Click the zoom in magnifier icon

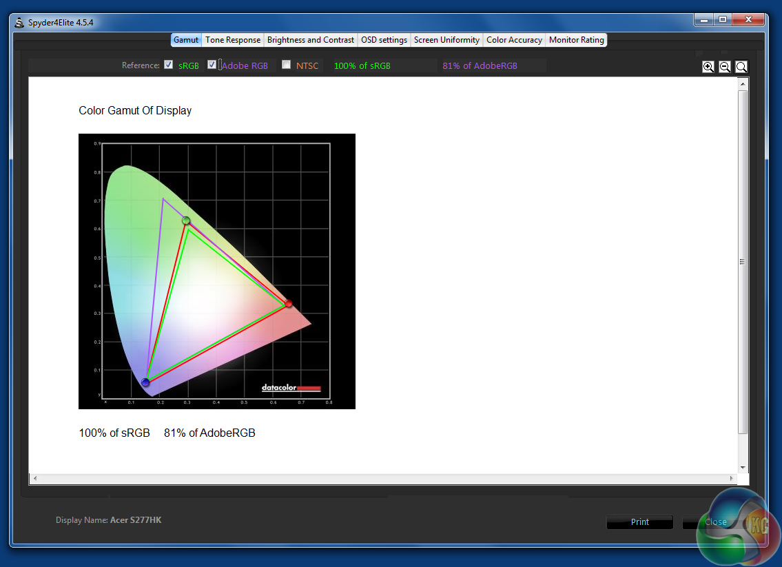point(708,67)
